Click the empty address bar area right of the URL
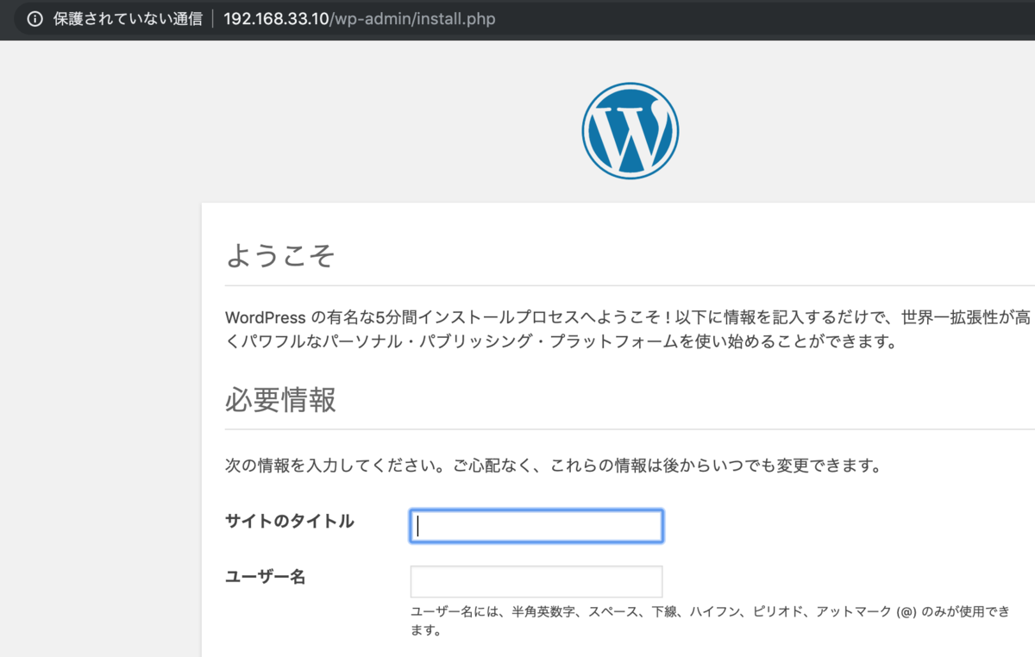Viewport: 1035px width, 657px height. pos(759,18)
